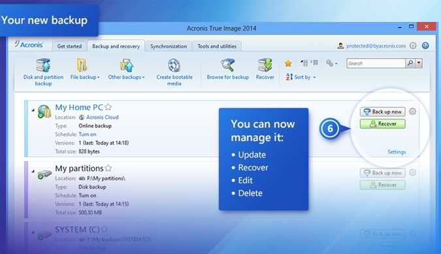The image size is (441, 254).
Task: Star SYSTEM (C:) as favorite
Action: point(105,229)
